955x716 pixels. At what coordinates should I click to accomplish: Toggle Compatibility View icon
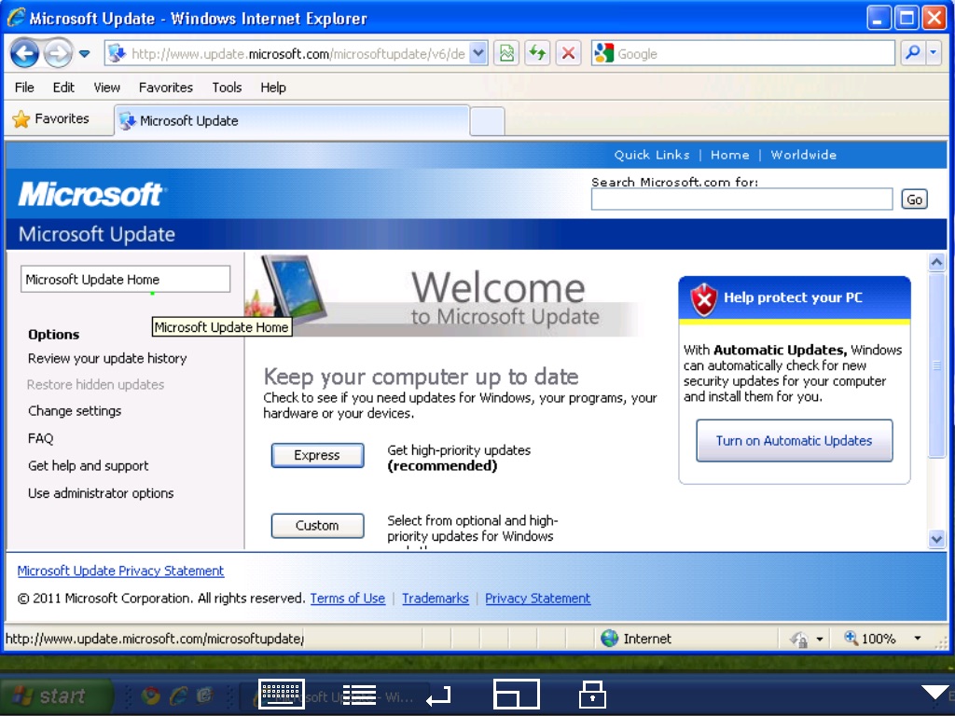506,53
